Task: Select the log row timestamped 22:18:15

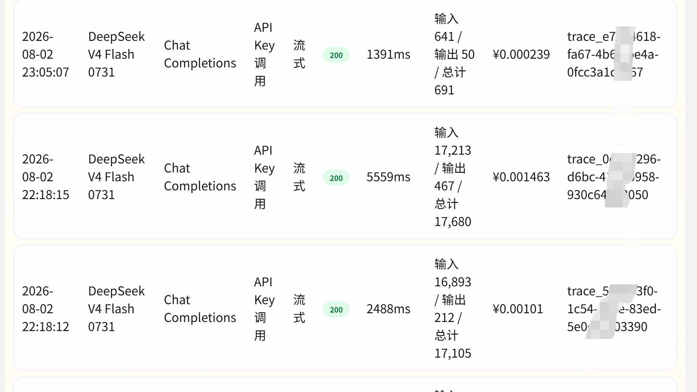Action: point(345,176)
